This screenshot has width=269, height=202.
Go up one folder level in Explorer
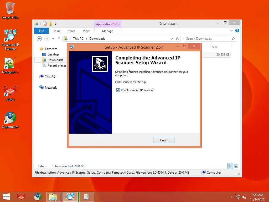pyautogui.click(x=59, y=39)
